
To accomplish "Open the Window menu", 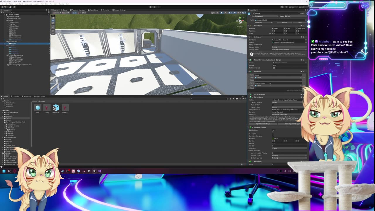I will click(x=62, y=4).
